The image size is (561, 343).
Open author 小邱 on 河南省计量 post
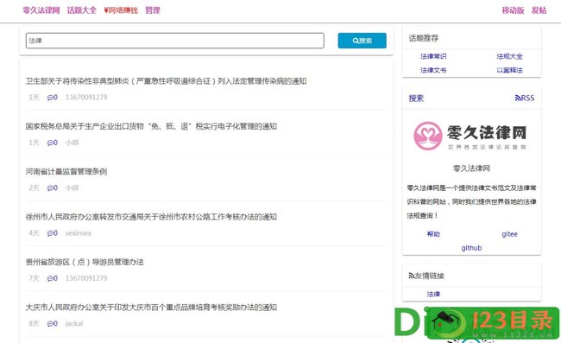[x=72, y=187]
